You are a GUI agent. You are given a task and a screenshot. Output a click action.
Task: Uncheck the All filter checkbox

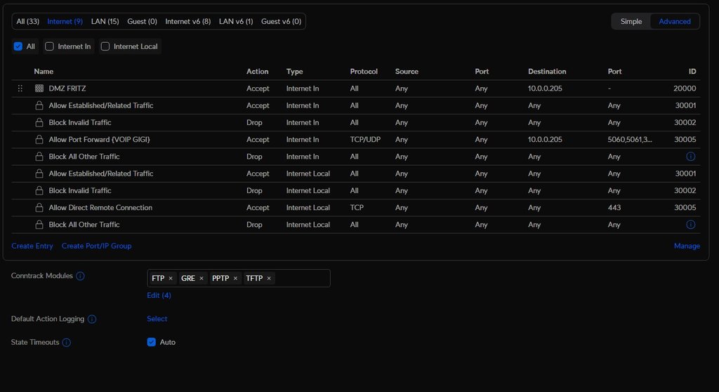18,46
